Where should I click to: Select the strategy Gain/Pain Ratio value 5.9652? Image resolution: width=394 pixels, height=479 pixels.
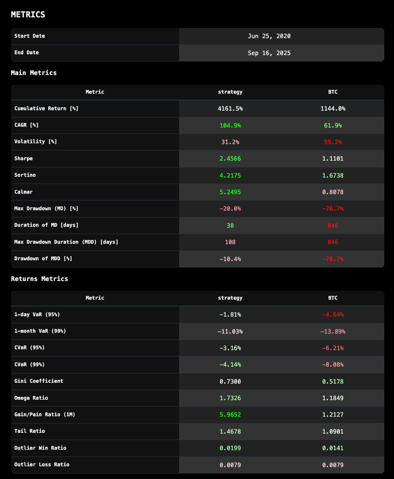tap(230, 415)
